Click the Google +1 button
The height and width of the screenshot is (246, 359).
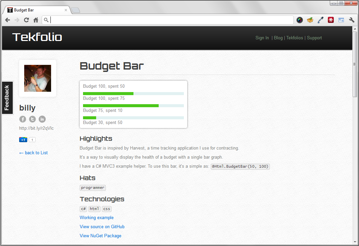(23, 140)
